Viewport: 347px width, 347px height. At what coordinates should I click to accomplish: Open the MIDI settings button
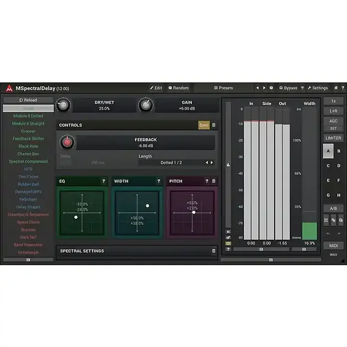[333, 246]
